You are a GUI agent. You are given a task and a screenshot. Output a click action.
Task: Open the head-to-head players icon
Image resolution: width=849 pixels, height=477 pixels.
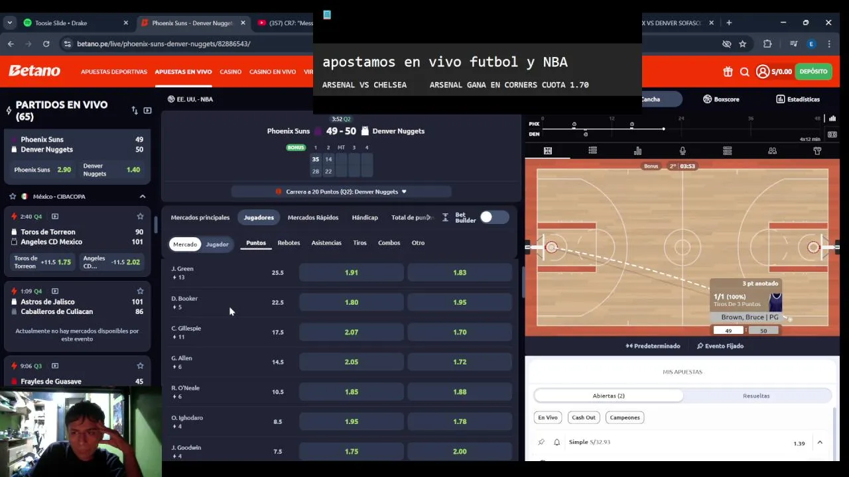(x=772, y=151)
